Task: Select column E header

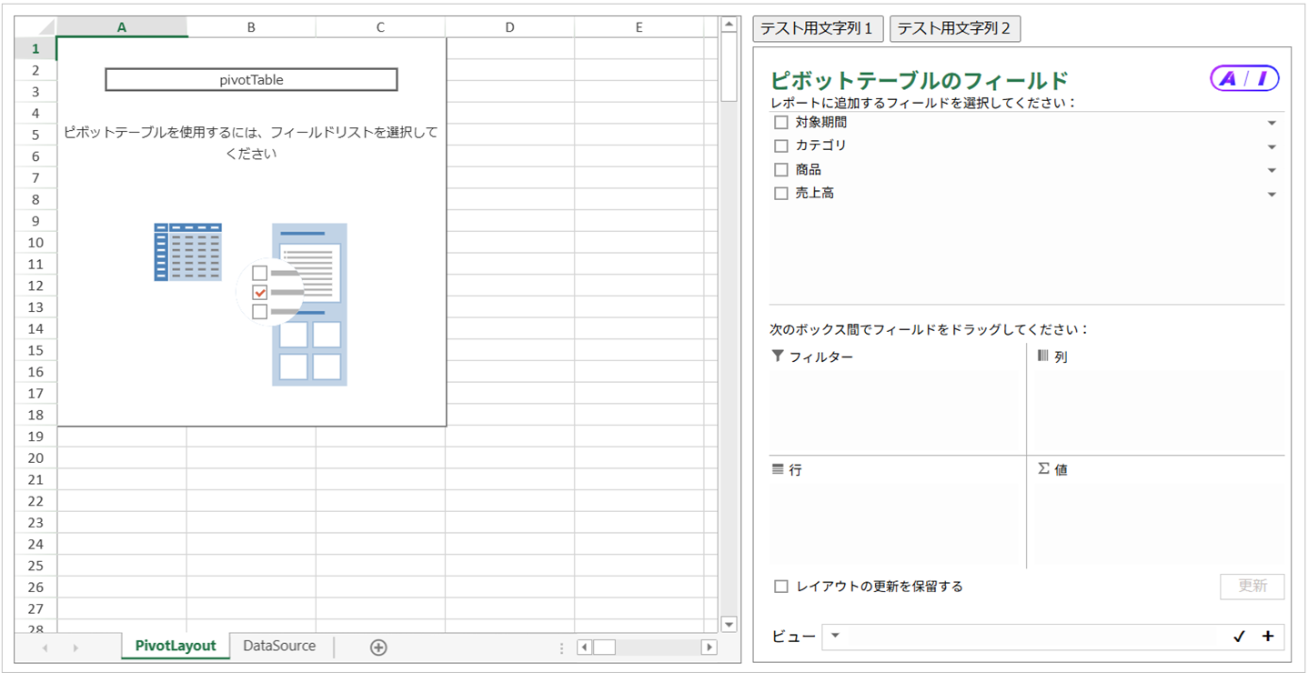Action: click(x=639, y=27)
